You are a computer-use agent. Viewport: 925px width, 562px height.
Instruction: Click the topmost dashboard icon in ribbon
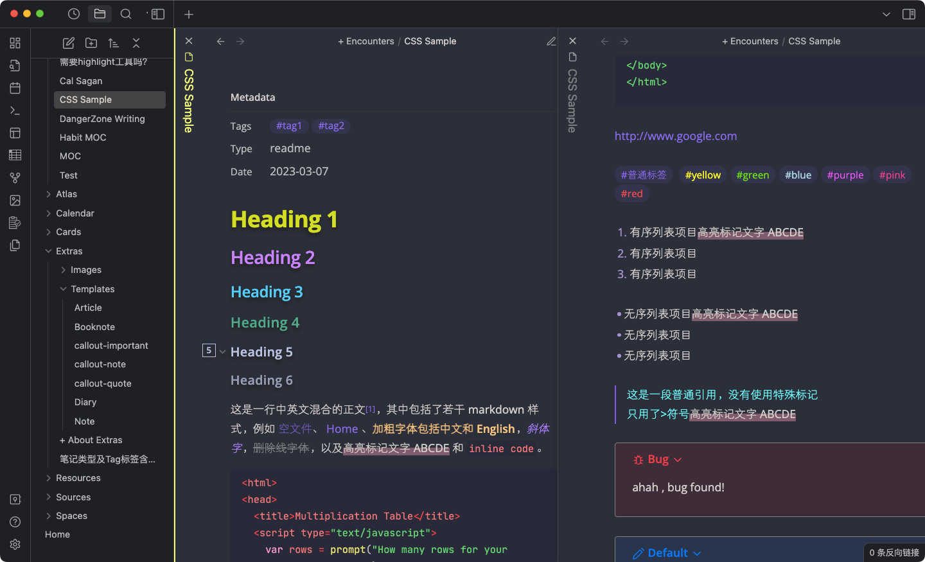coord(15,43)
